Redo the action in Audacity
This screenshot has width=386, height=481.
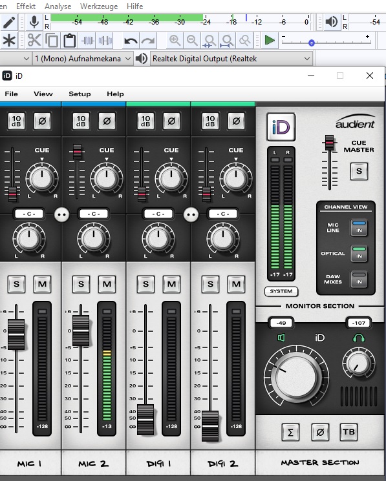pyautogui.click(x=148, y=40)
